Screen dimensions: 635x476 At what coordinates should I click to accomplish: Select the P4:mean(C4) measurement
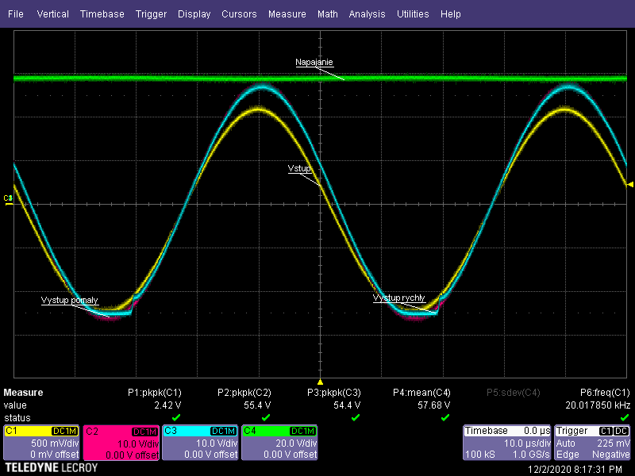(x=421, y=393)
